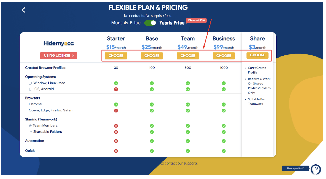
Task: Click the iOS, Android phone icon
Action: coord(30,89)
